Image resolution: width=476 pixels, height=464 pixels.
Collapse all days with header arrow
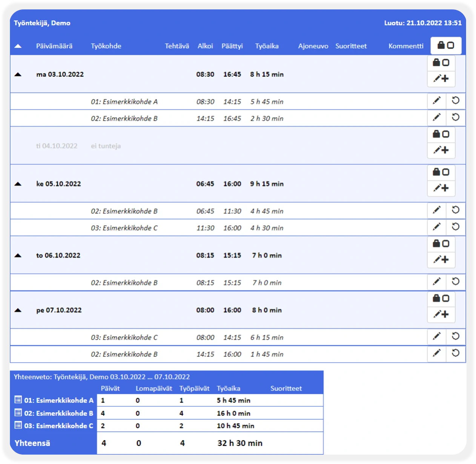pyautogui.click(x=18, y=46)
